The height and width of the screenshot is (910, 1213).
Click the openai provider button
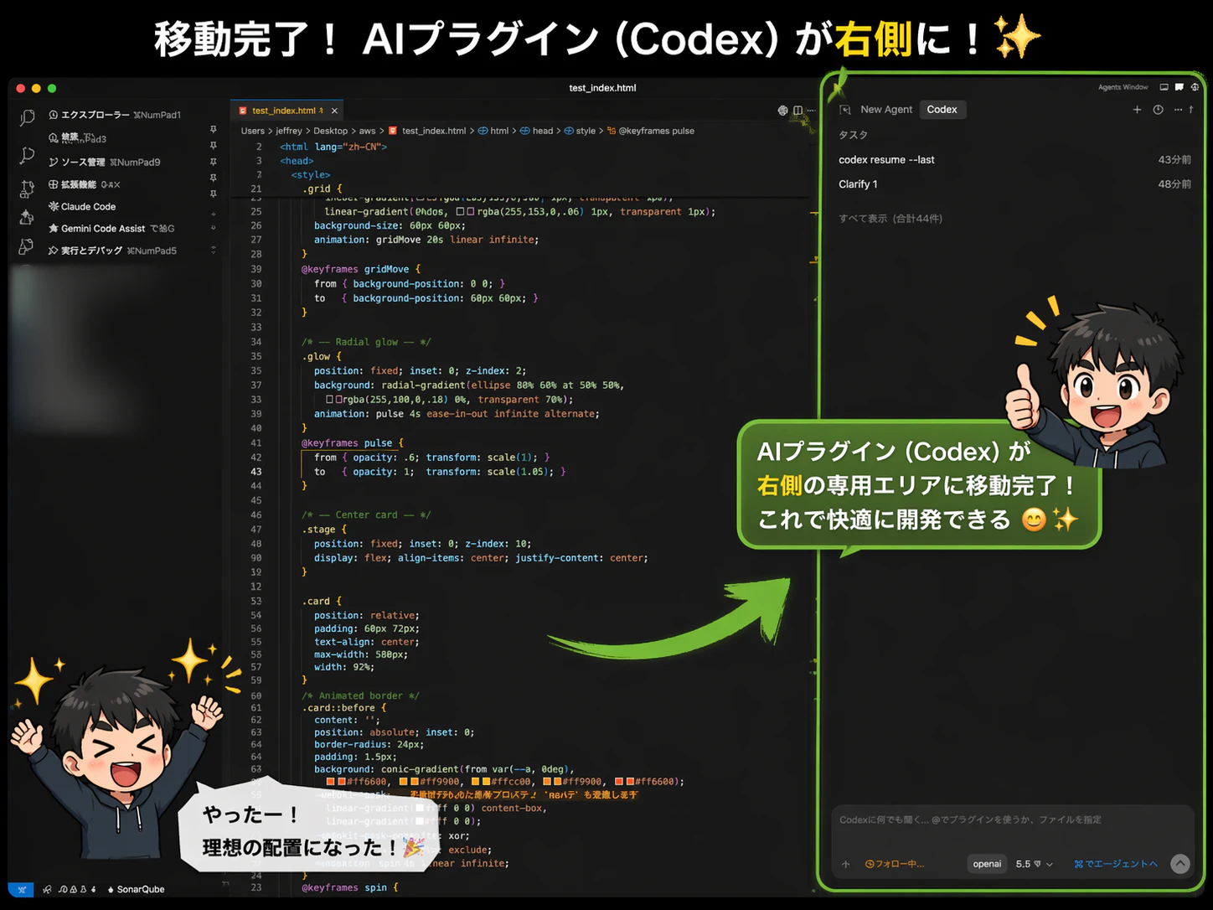(x=987, y=864)
